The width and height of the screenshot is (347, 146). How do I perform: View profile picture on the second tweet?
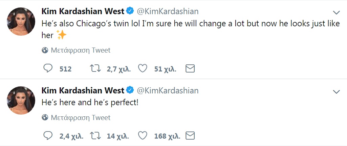point(21,100)
